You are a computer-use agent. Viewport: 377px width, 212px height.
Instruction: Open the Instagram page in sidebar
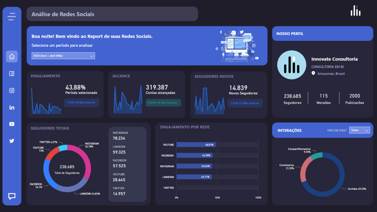(12, 90)
